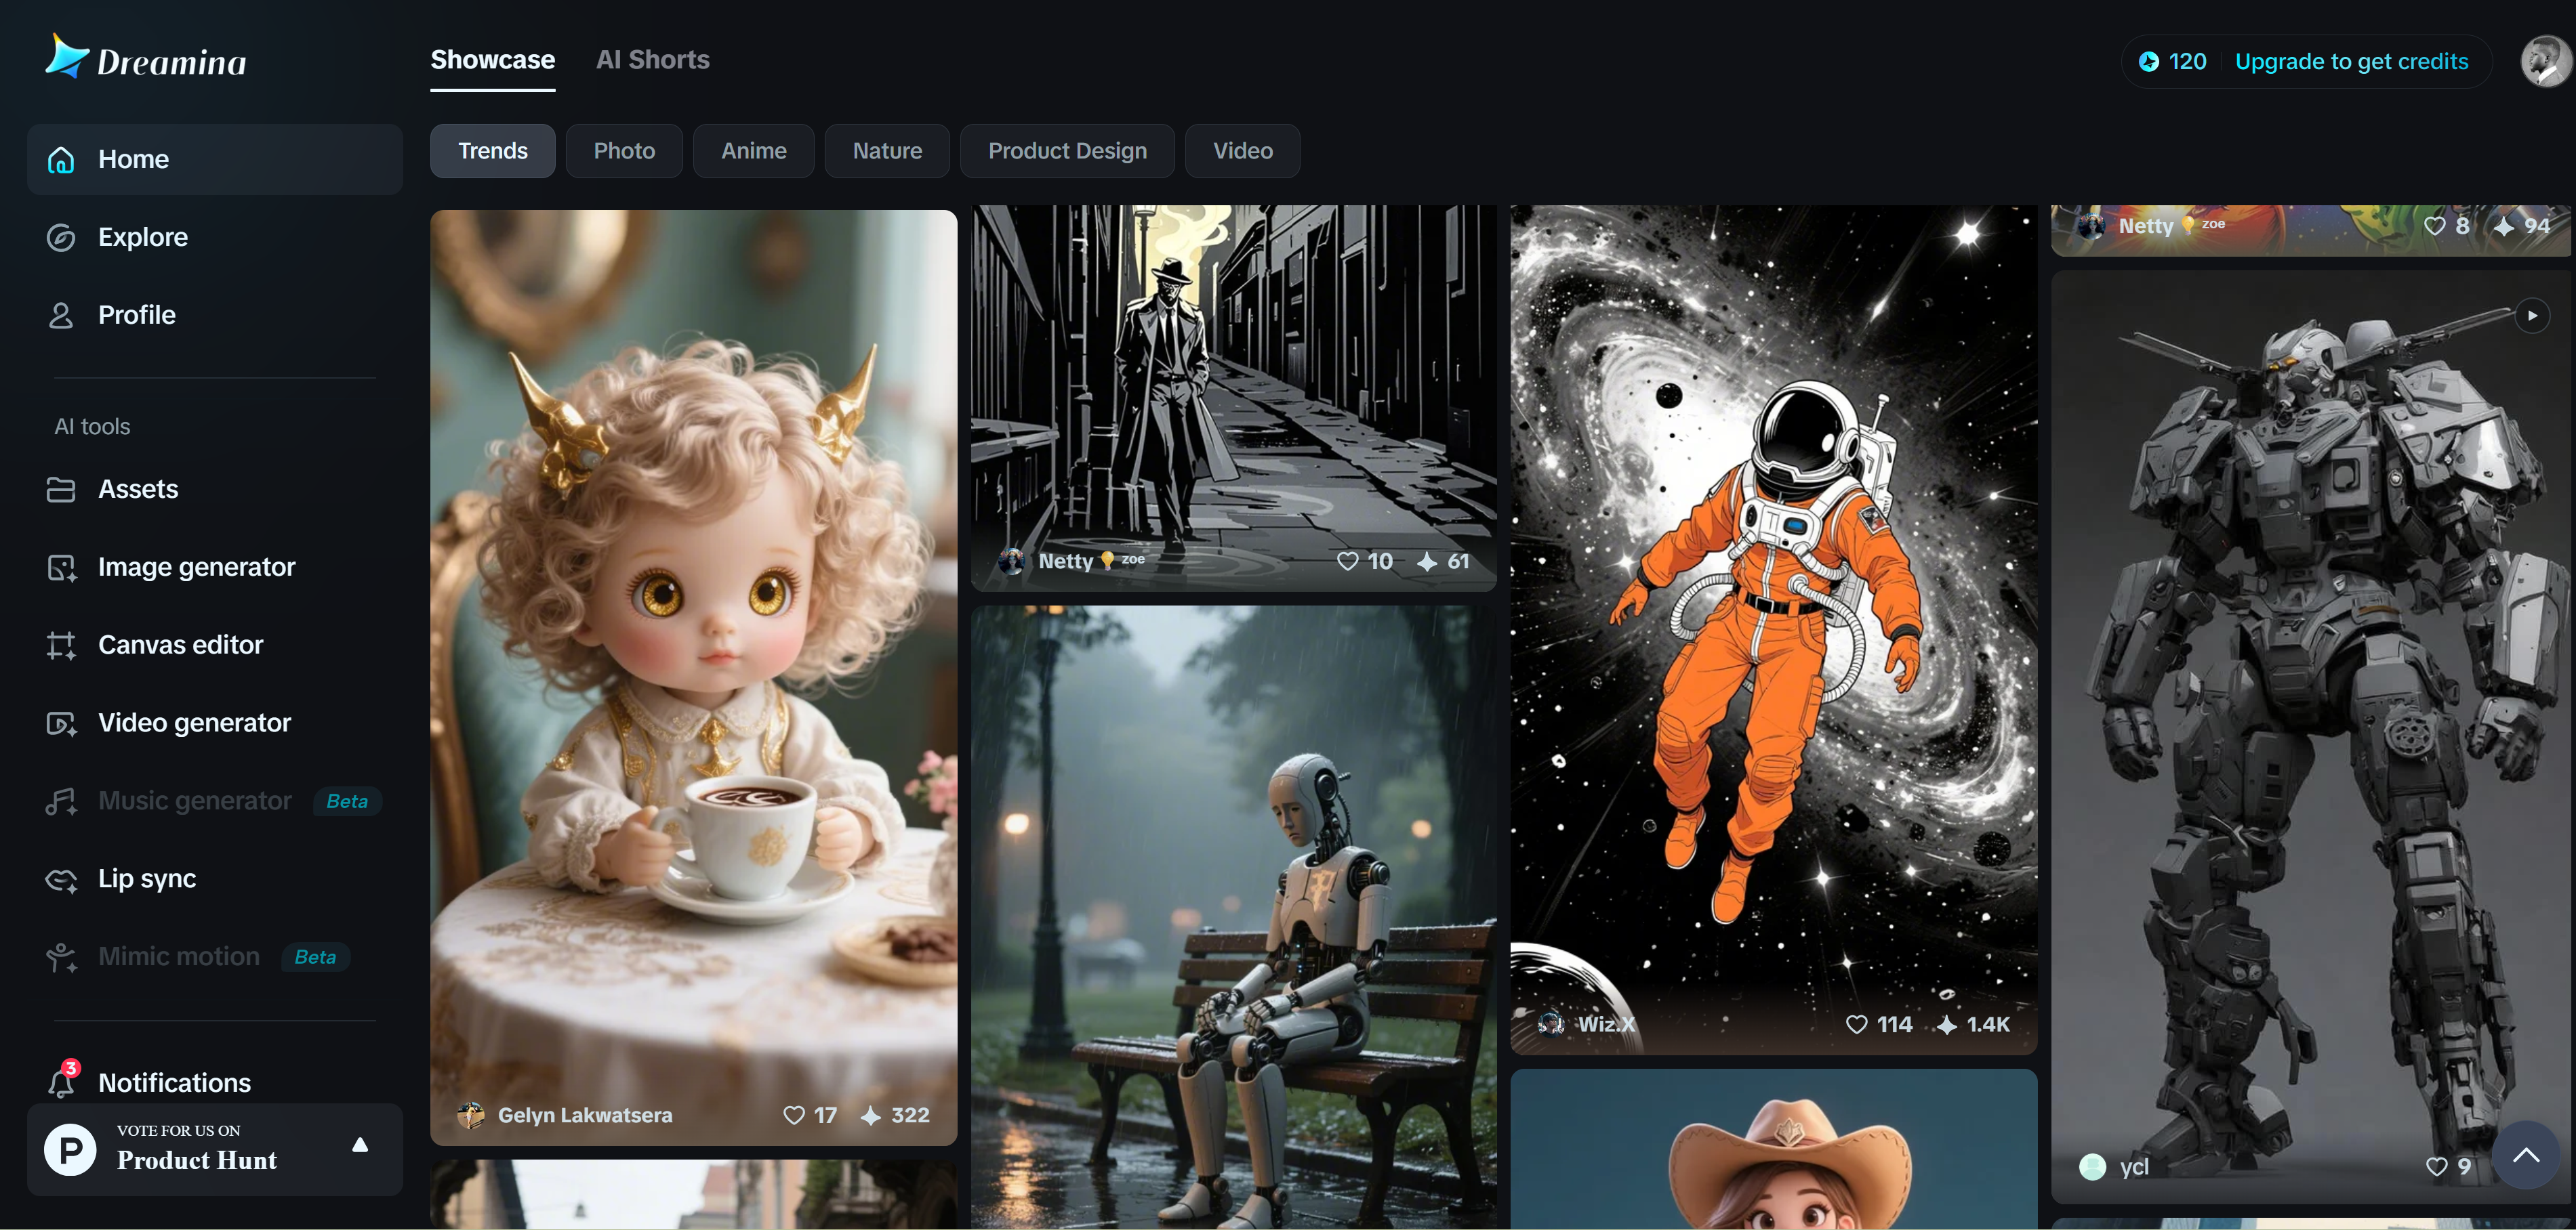The image size is (2576, 1230).
Task: Open the Canvas editor tool
Action: (180, 645)
